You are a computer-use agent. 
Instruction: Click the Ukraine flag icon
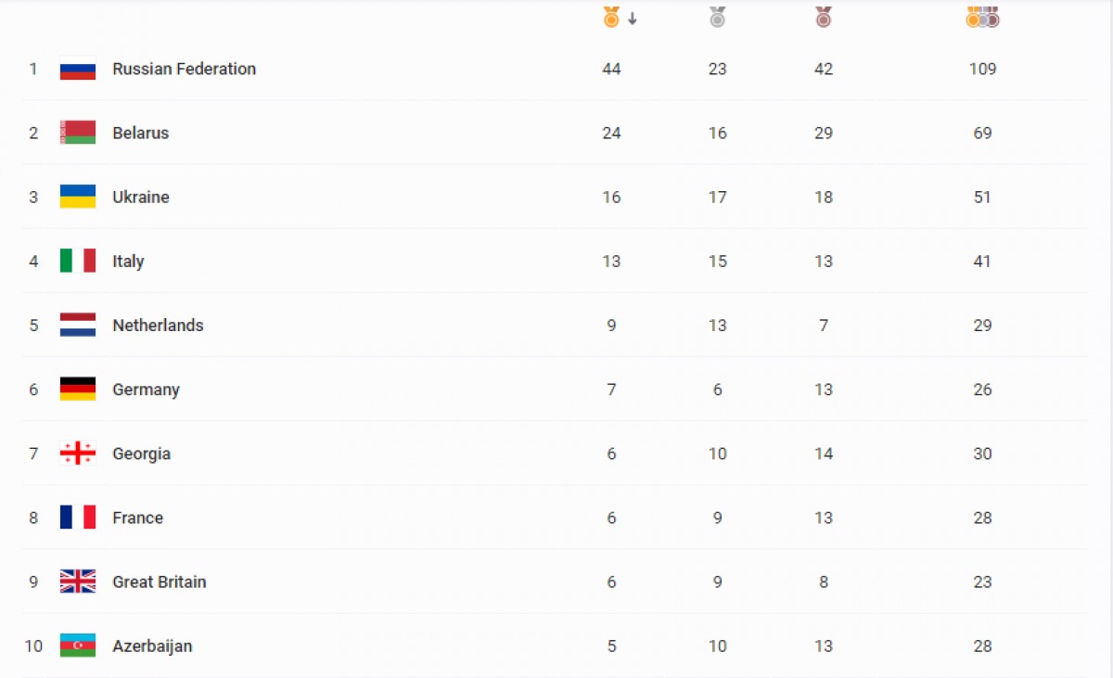(78, 197)
